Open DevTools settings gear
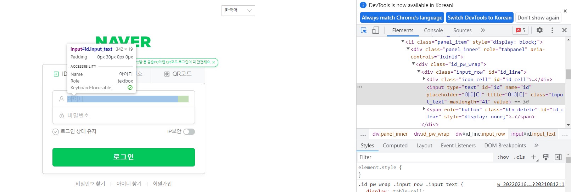Screen dimensions: 571x192 point(539,30)
